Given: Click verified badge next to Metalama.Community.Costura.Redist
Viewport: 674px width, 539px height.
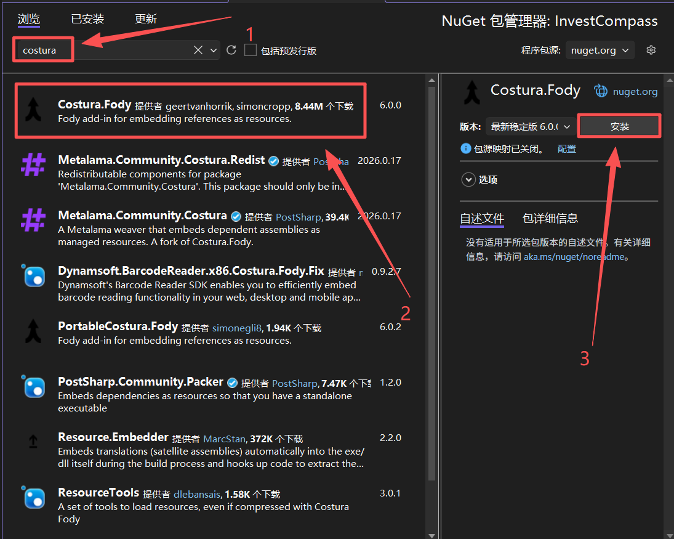Looking at the screenshot, I should pos(273,161).
